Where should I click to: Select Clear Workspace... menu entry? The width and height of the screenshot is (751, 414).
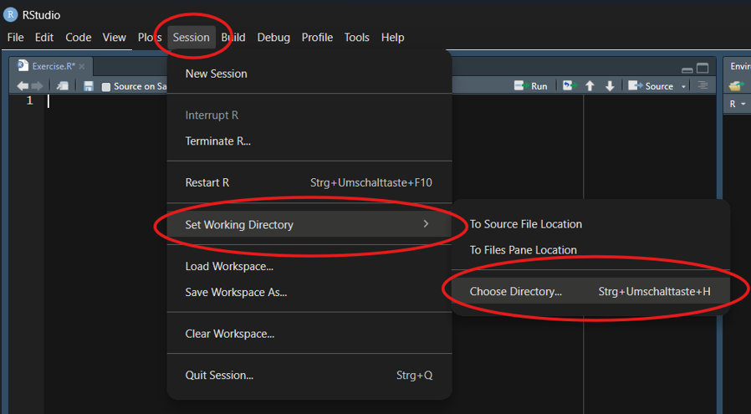click(x=309, y=334)
